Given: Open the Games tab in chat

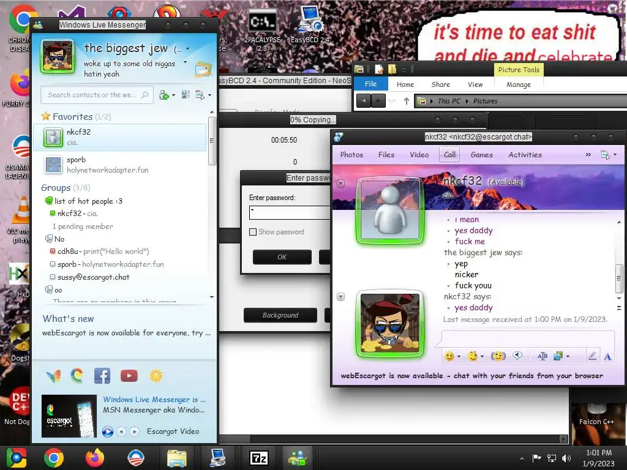Looking at the screenshot, I should click(x=481, y=155).
